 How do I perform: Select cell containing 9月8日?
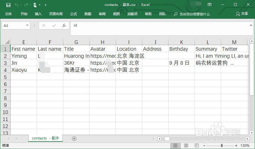181,63
